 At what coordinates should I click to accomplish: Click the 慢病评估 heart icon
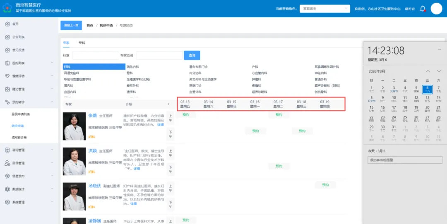click(8, 76)
